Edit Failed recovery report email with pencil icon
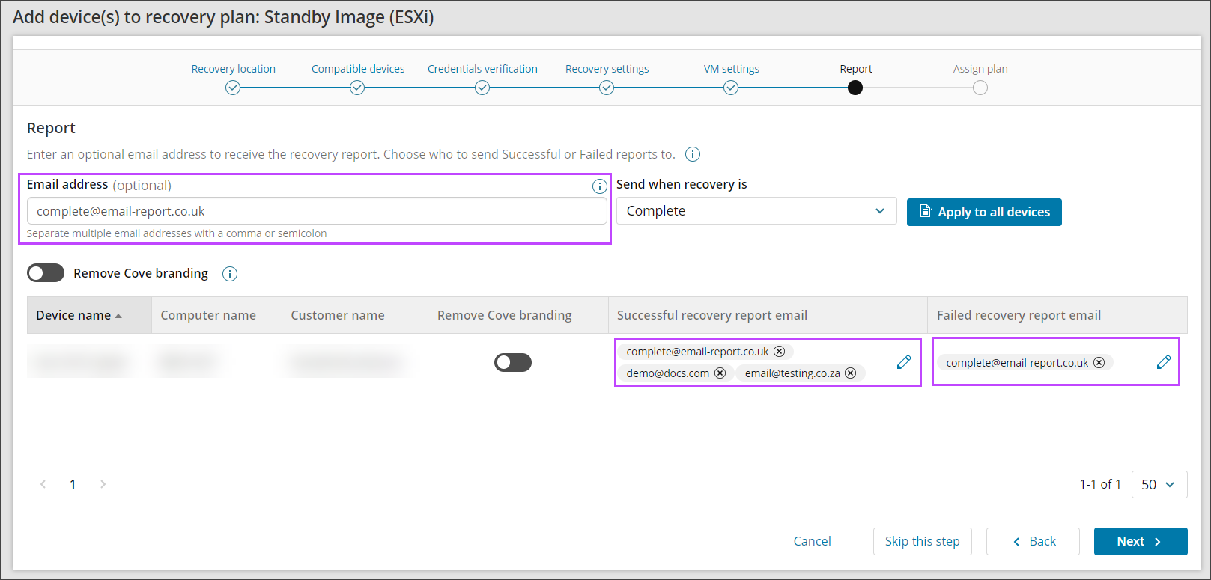 [x=1163, y=362]
